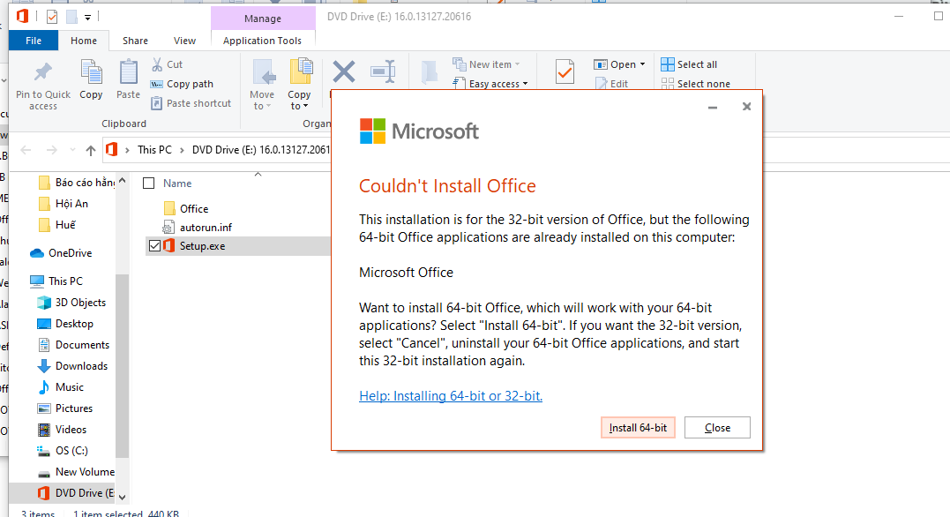Expand the Open button dropdown arrow

(642, 64)
